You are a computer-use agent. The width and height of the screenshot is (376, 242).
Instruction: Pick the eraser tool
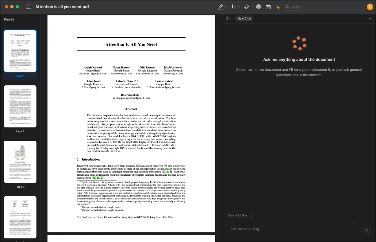(246, 7)
